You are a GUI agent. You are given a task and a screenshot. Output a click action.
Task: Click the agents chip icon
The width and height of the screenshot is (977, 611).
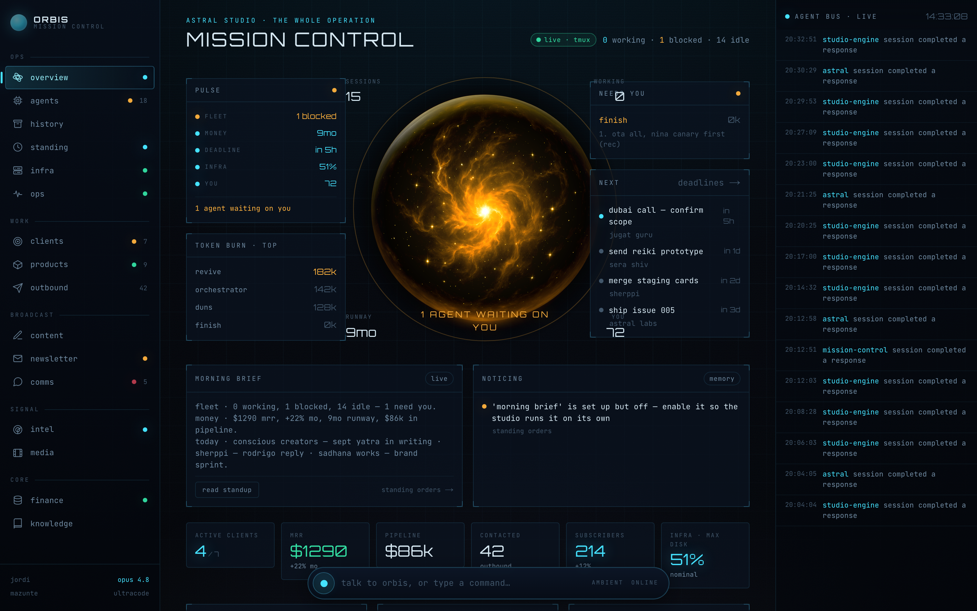coord(18,101)
